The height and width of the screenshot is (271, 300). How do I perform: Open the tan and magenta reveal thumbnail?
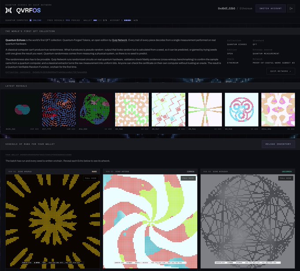coord(278,110)
